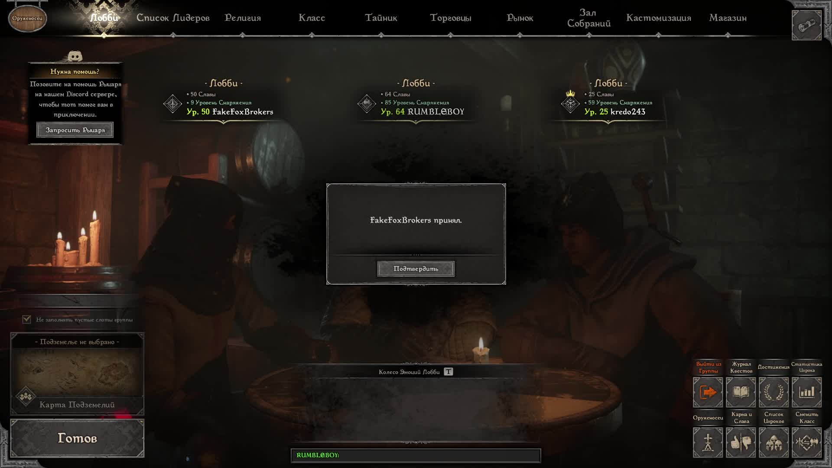Viewport: 832px width, 468px height.
Task: Open the Squire icon in bottom panel
Action: pyautogui.click(x=708, y=442)
